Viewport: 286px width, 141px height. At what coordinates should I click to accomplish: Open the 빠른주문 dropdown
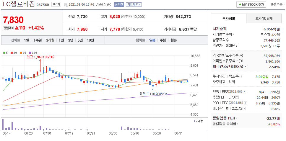278,4
